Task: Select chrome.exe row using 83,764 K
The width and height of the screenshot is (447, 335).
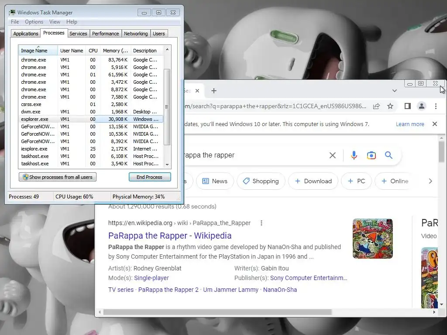Action: point(91,60)
